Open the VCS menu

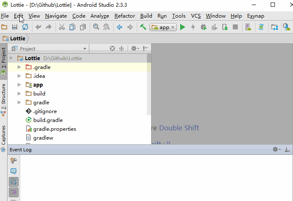coord(196,16)
